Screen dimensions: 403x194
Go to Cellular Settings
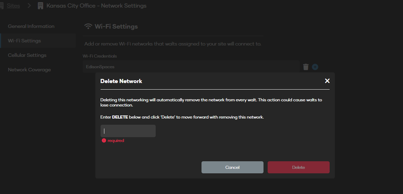pyautogui.click(x=27, y=55)
